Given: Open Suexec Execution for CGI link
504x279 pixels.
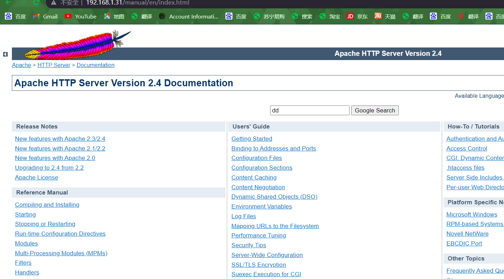Looking at the screenshot, I should (266, 274).
